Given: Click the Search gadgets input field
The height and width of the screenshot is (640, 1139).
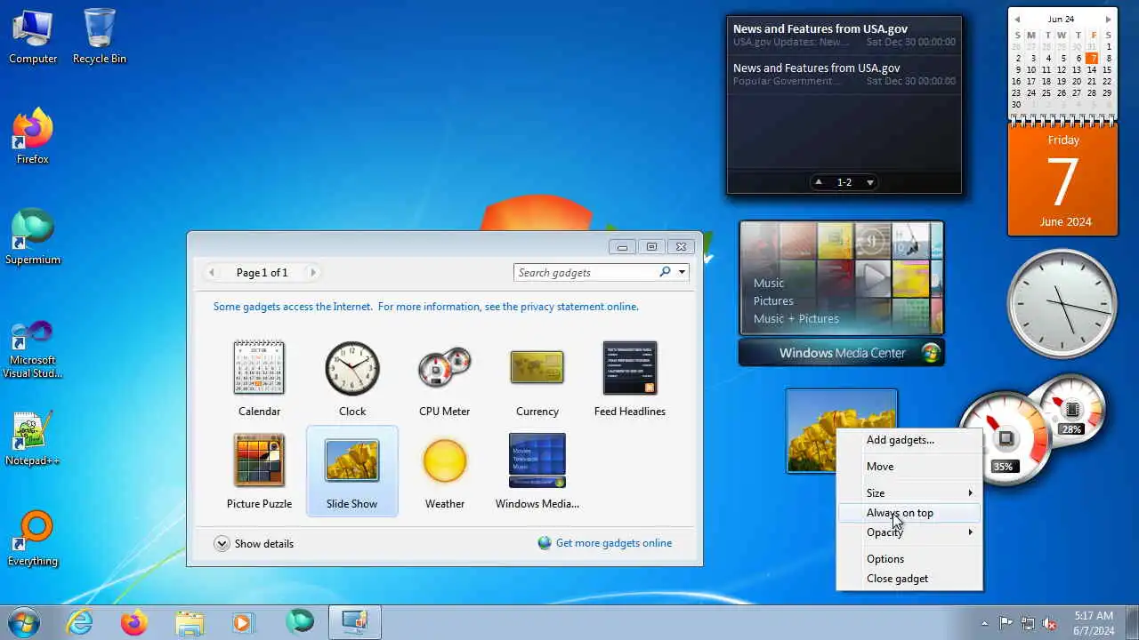Looking at the screenshot, I should (x=587, y=272).
